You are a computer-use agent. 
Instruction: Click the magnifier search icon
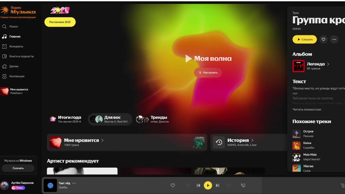click(x=4, y=26)
